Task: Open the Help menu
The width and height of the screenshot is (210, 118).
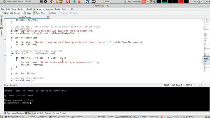Action: pyautogui.click(x=73, y=9)
